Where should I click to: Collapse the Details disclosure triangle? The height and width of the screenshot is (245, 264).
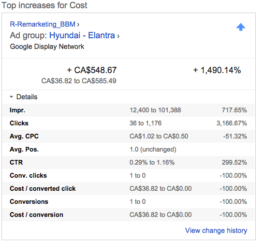(x=11, y=97)
